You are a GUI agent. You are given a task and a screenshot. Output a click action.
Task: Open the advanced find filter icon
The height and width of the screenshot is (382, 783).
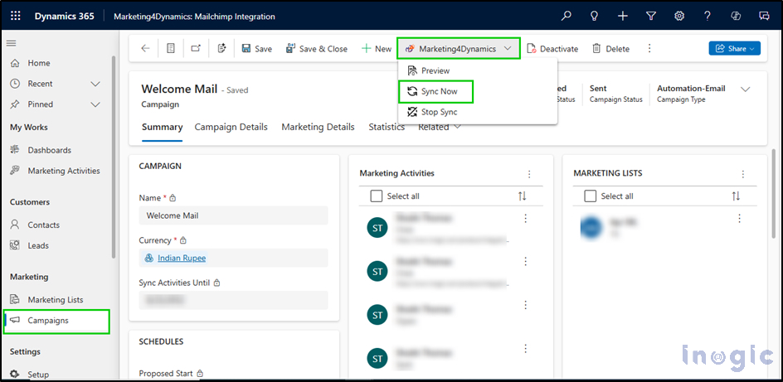click(x=650, y=16)
